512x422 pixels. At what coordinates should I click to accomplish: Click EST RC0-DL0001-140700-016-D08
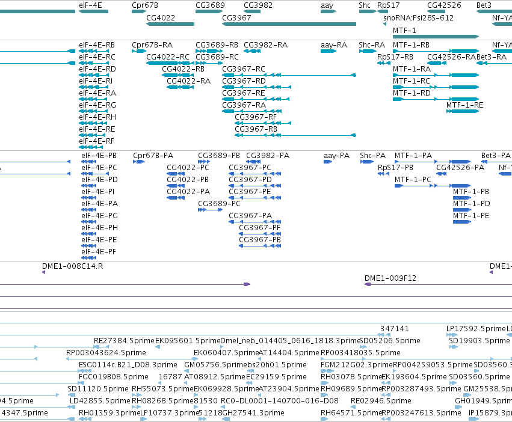[280, 401]
